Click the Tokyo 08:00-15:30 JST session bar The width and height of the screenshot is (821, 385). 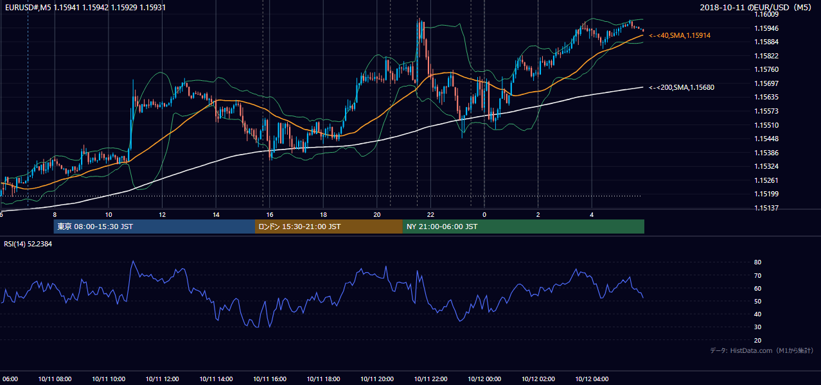point(154,227)
